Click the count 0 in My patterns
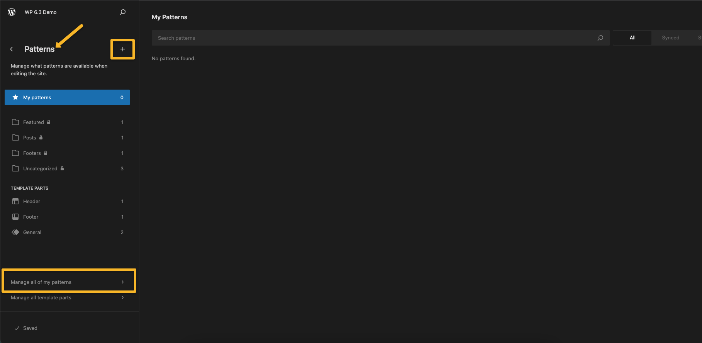The width and height of the screenshot is (702, 343). 122,97
